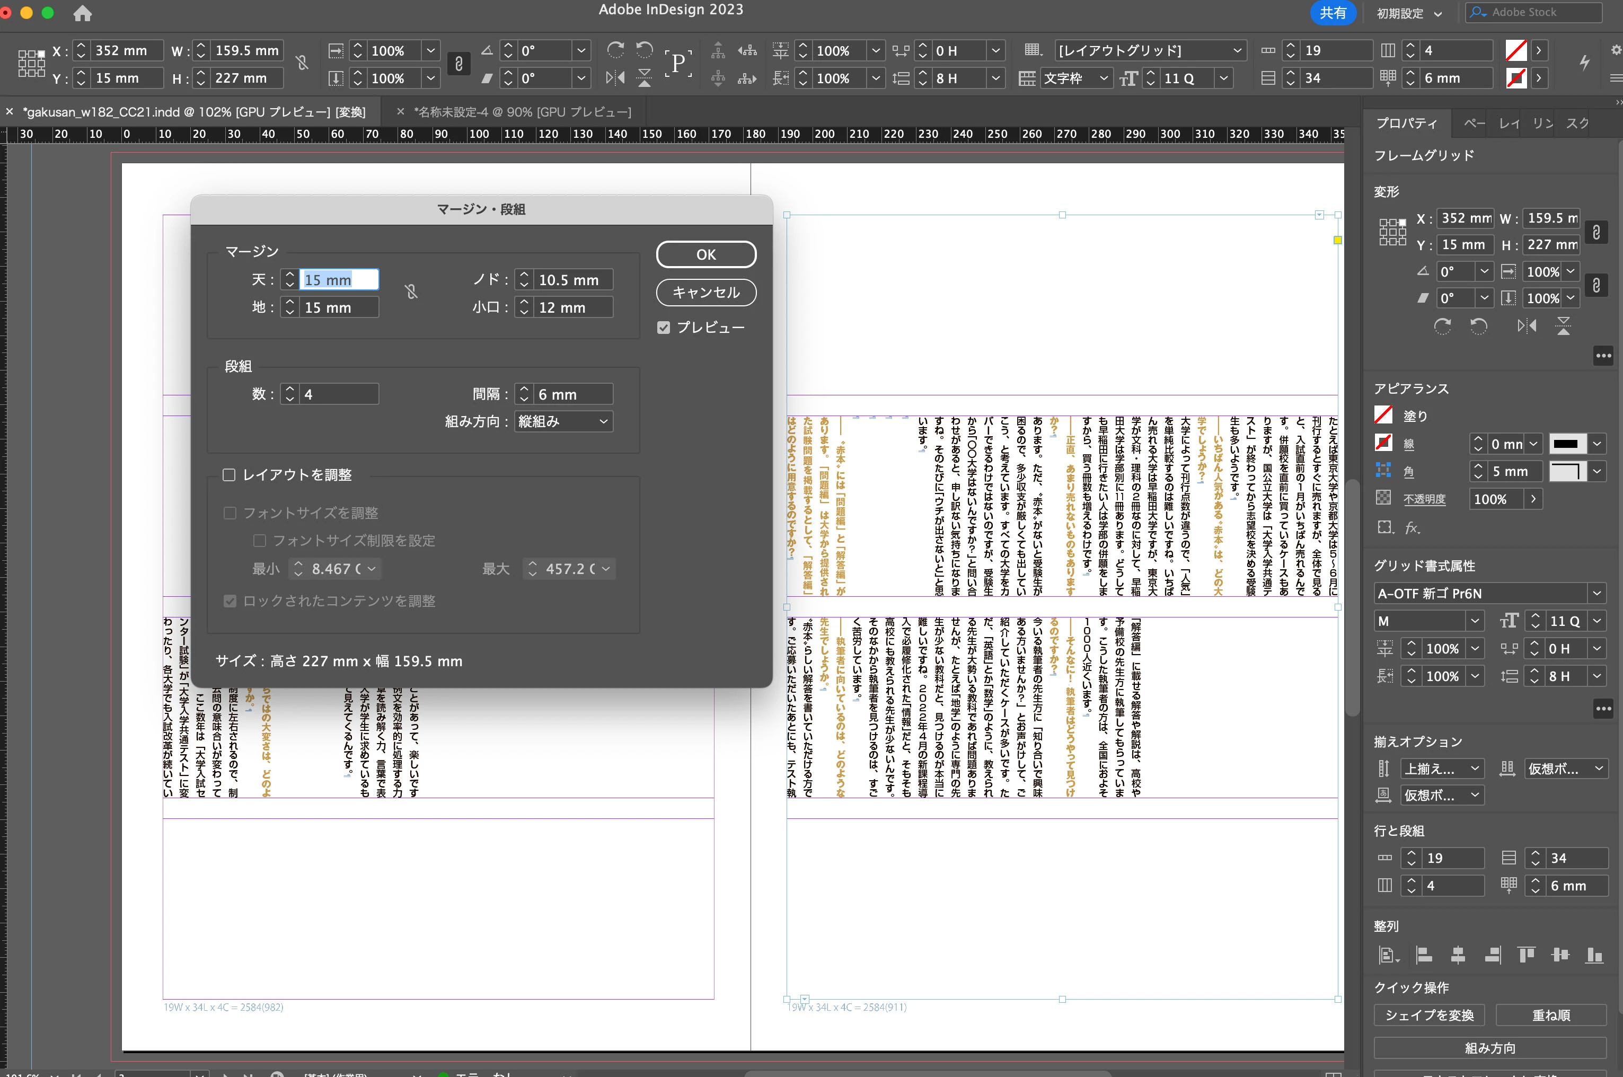
Task: Expand the A-OTF 新ゴ Pr6N font dropdown
Action: tap(1597, 594)
